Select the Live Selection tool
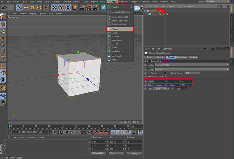The width and height of the screenshot is (234, 159). pos(19,7)
